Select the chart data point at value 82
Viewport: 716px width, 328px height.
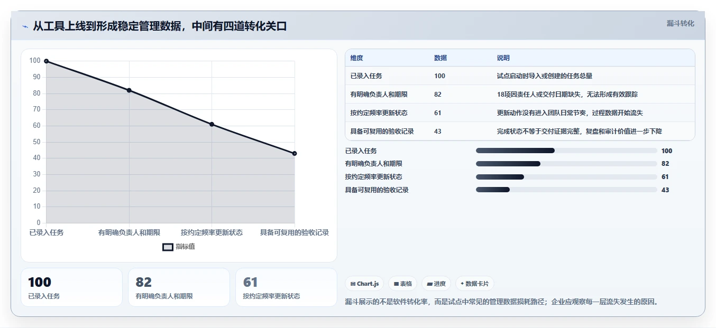[x=129, y=90]
